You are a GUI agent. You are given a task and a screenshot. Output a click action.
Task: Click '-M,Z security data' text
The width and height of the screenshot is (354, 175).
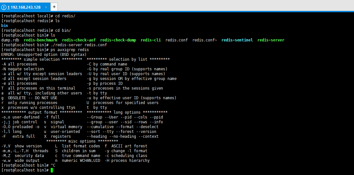click(22, 156)
